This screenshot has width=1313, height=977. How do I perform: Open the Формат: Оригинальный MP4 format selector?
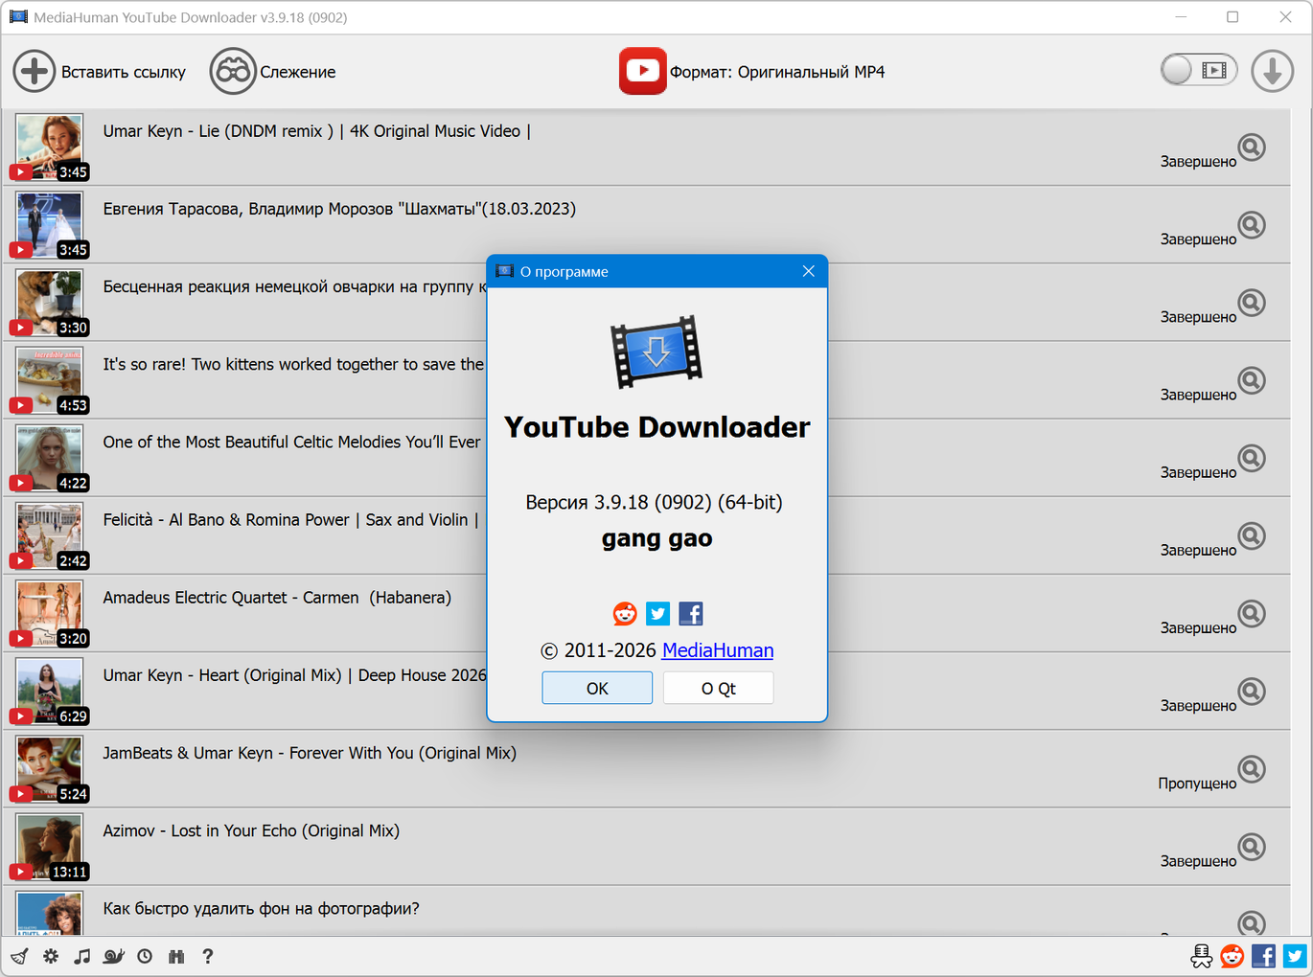click(x=752, y=72)
